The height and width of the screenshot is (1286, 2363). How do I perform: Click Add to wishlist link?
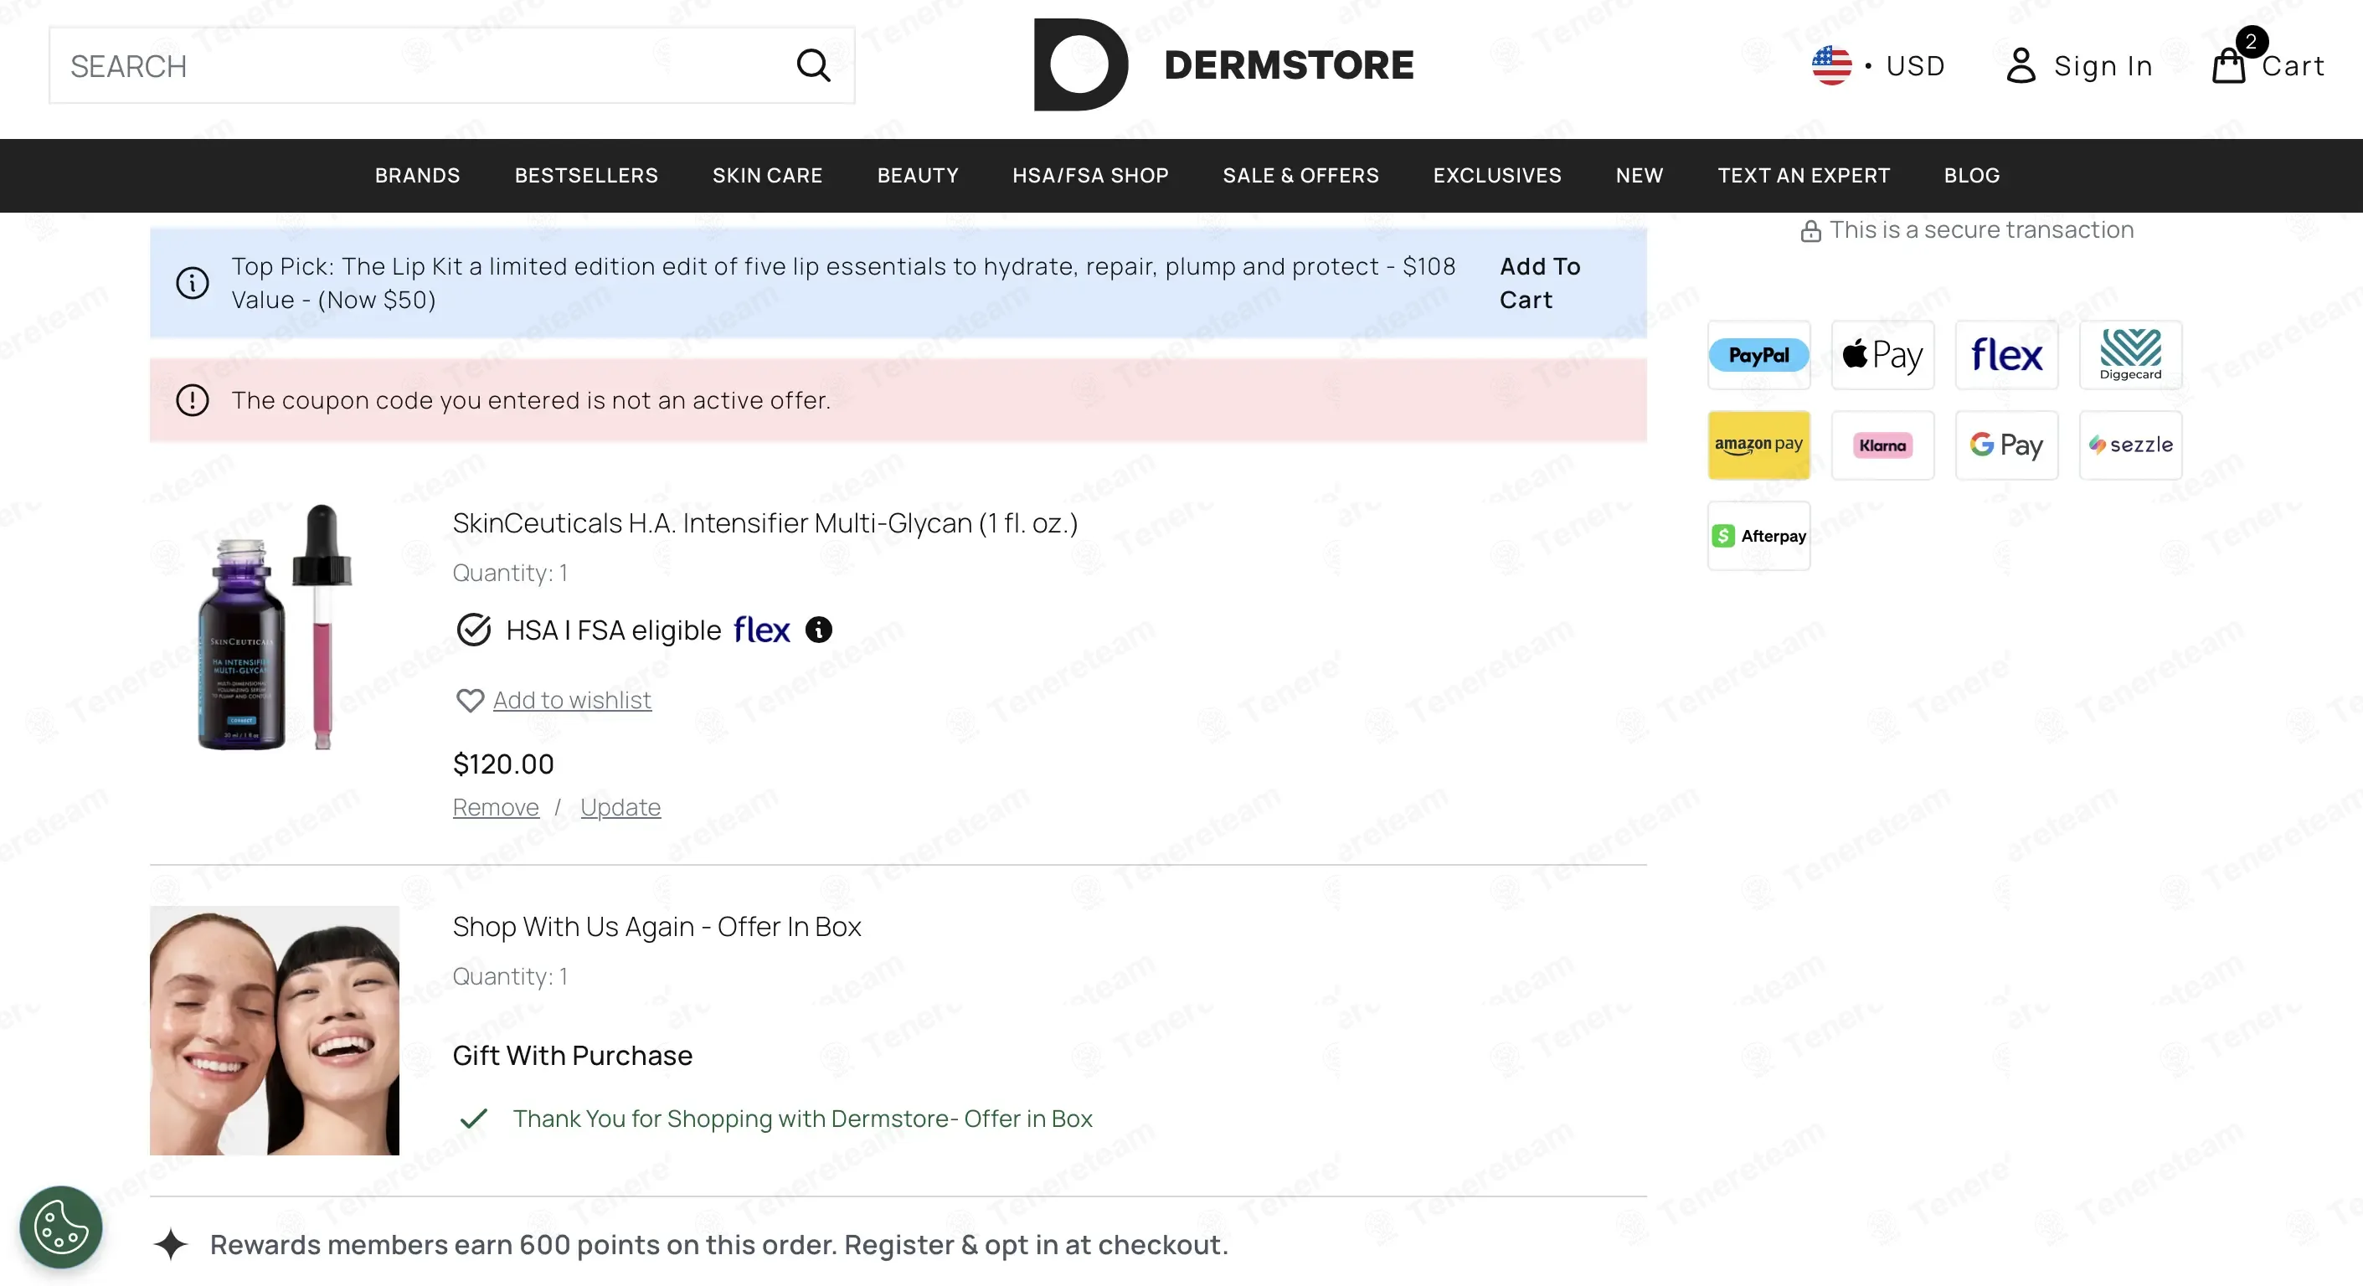(573, 700)
